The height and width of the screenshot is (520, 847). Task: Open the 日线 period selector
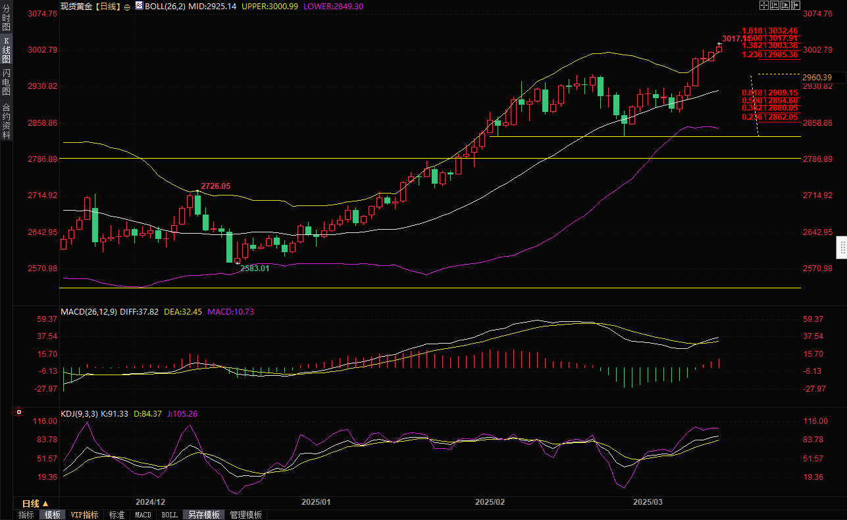click(36, 503)
